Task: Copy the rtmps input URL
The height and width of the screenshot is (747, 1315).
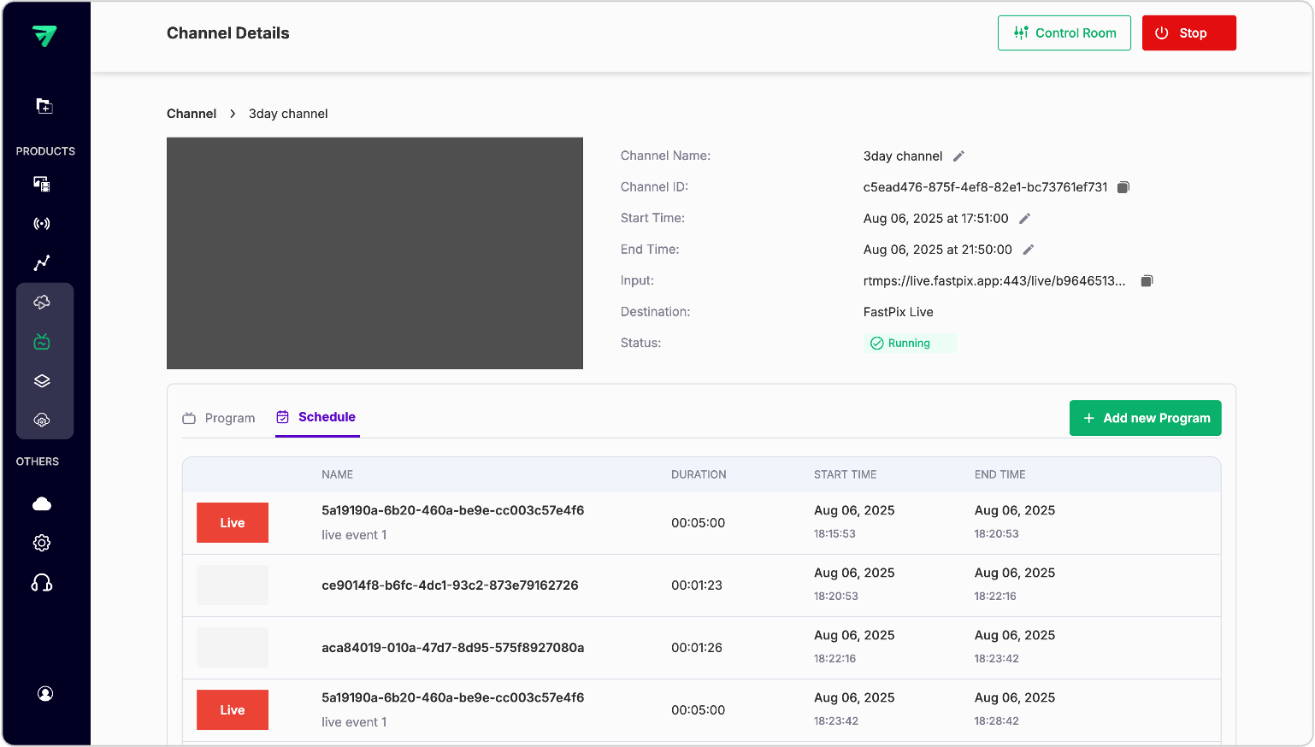Action: (1147, 280)
